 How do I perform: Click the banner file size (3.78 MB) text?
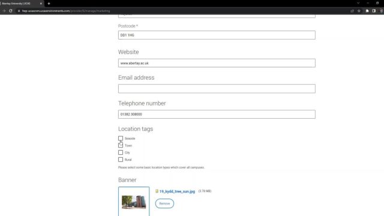click(x=205, y=191)
